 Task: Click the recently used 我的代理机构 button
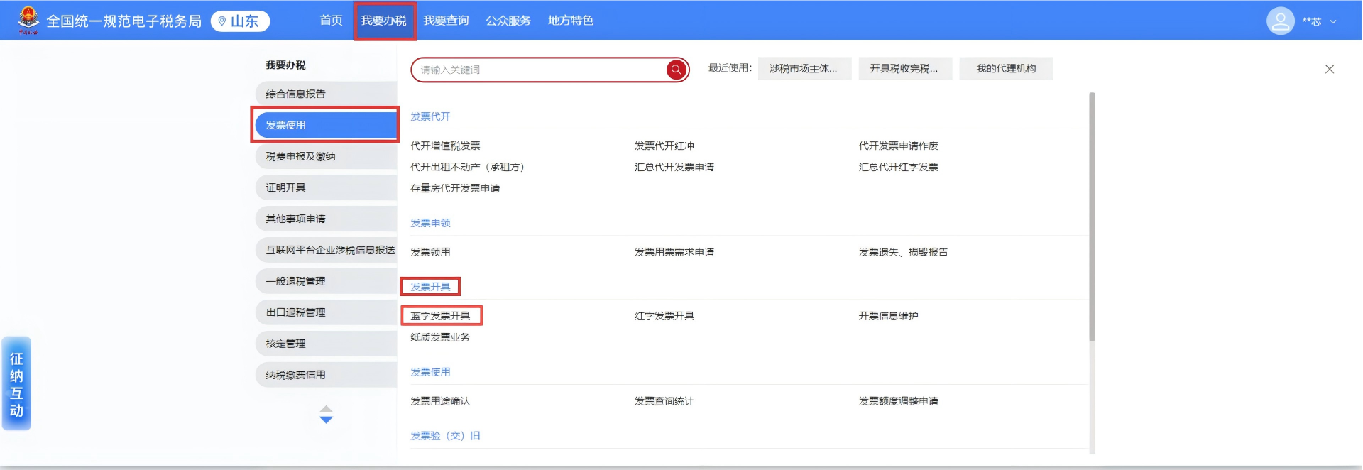click(1005, 69)
